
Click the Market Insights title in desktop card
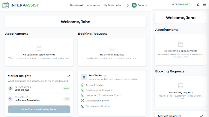click(x=19, y=76)
